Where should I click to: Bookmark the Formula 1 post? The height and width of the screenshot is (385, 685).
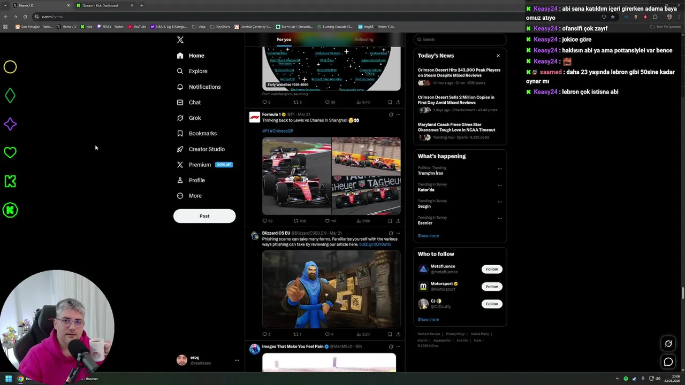tap(390, 221)
